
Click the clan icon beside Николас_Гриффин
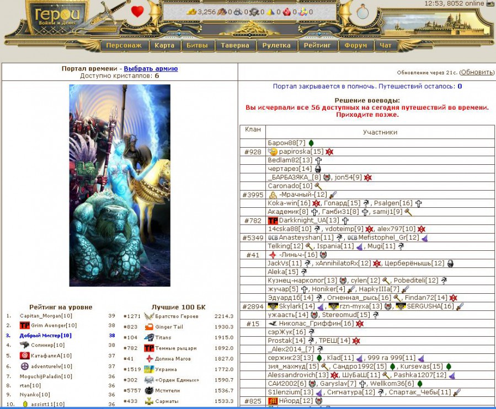click(273, 324)
